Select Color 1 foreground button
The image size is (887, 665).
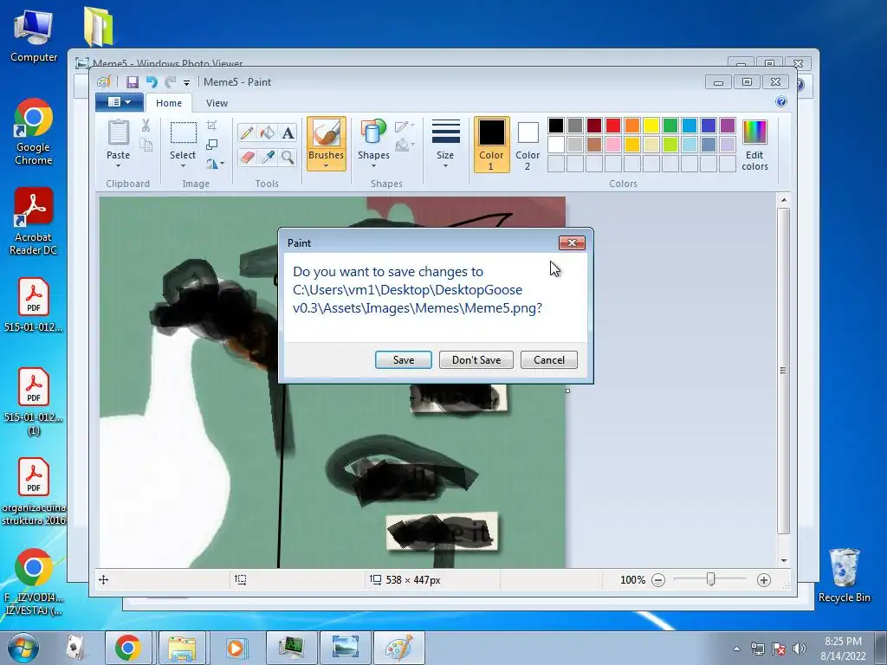[492, 145]
